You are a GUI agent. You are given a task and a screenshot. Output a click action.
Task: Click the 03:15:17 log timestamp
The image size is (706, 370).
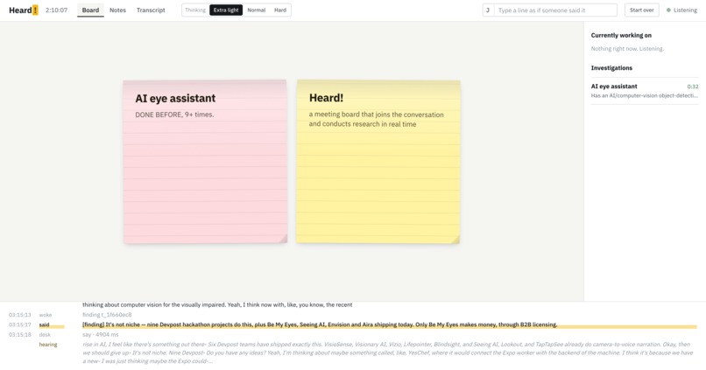20,325
